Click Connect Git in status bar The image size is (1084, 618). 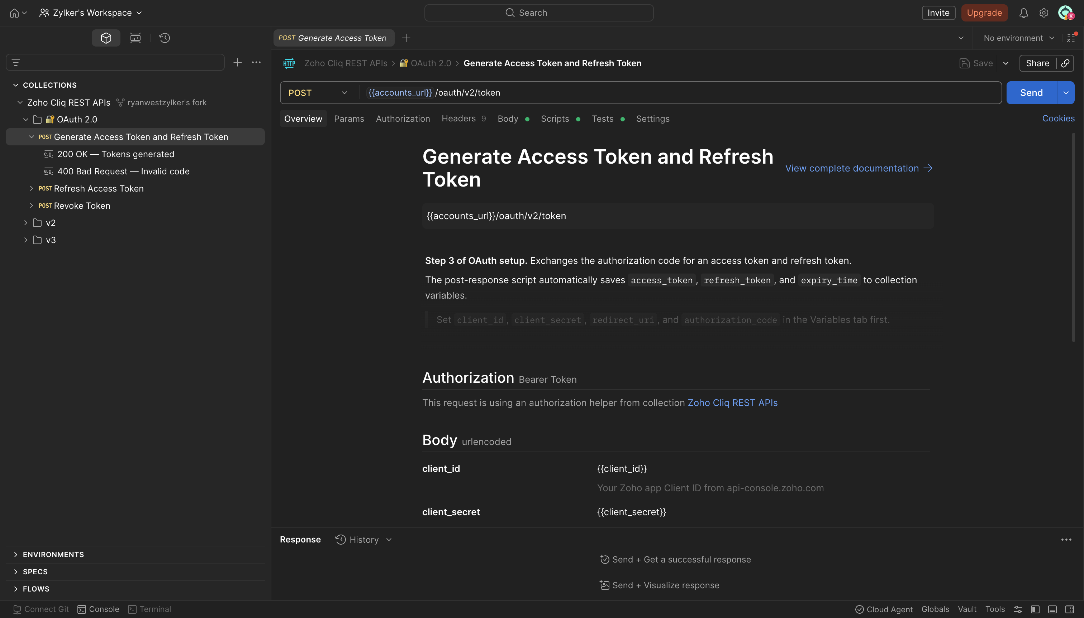pyautogui.click(x=41, y=609)
